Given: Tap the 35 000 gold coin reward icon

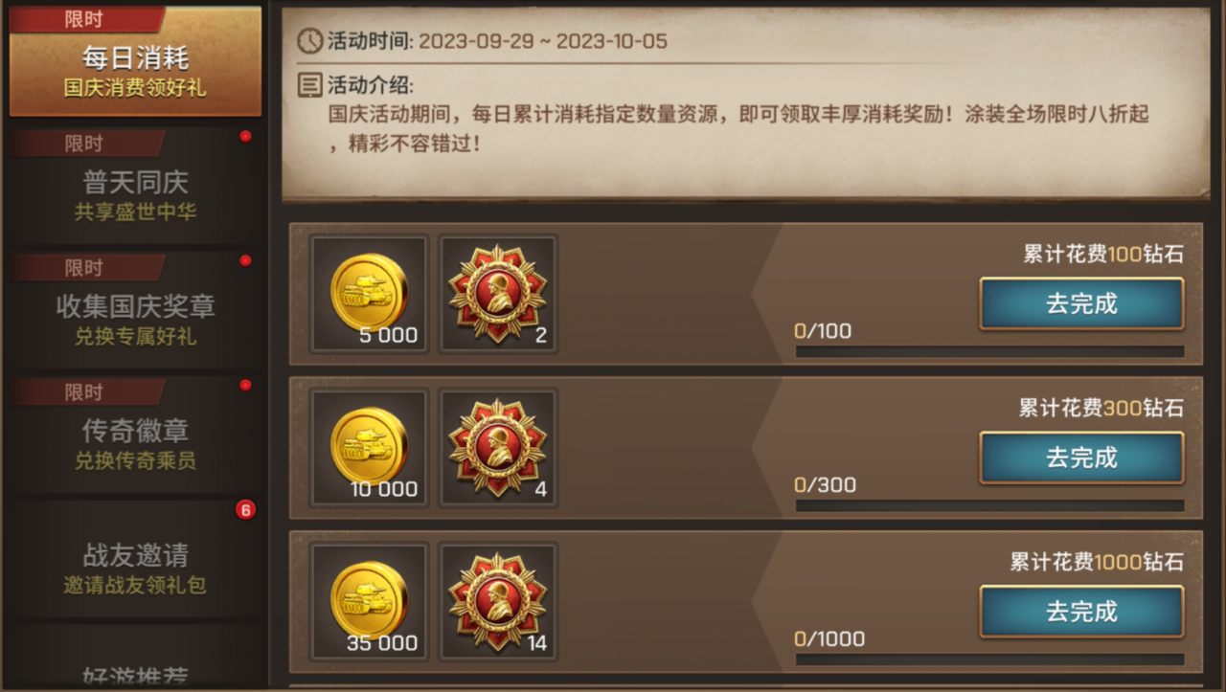Looking at the screenshot, I should pyautogui.click(x=369, y=601).
